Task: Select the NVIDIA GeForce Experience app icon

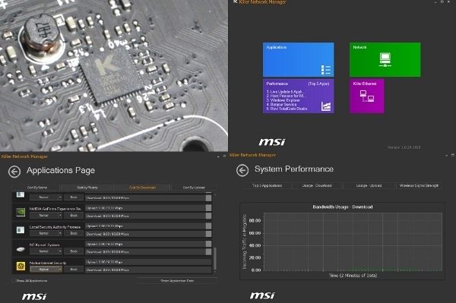Action: pyautogui.click(x=21, y=212)
